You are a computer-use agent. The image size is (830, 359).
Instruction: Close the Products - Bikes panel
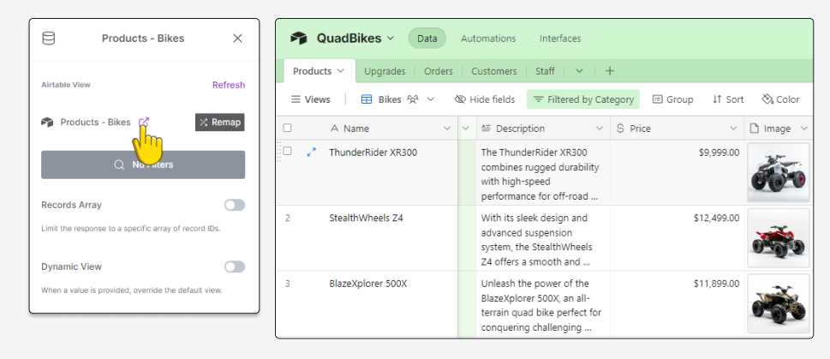(237, 38)
